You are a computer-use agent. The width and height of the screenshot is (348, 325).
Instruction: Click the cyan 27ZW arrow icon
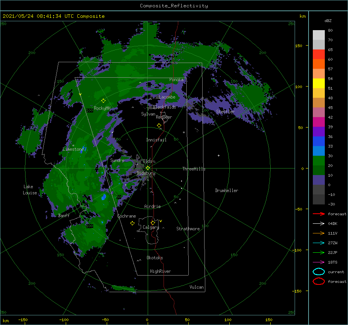point(319,243)
